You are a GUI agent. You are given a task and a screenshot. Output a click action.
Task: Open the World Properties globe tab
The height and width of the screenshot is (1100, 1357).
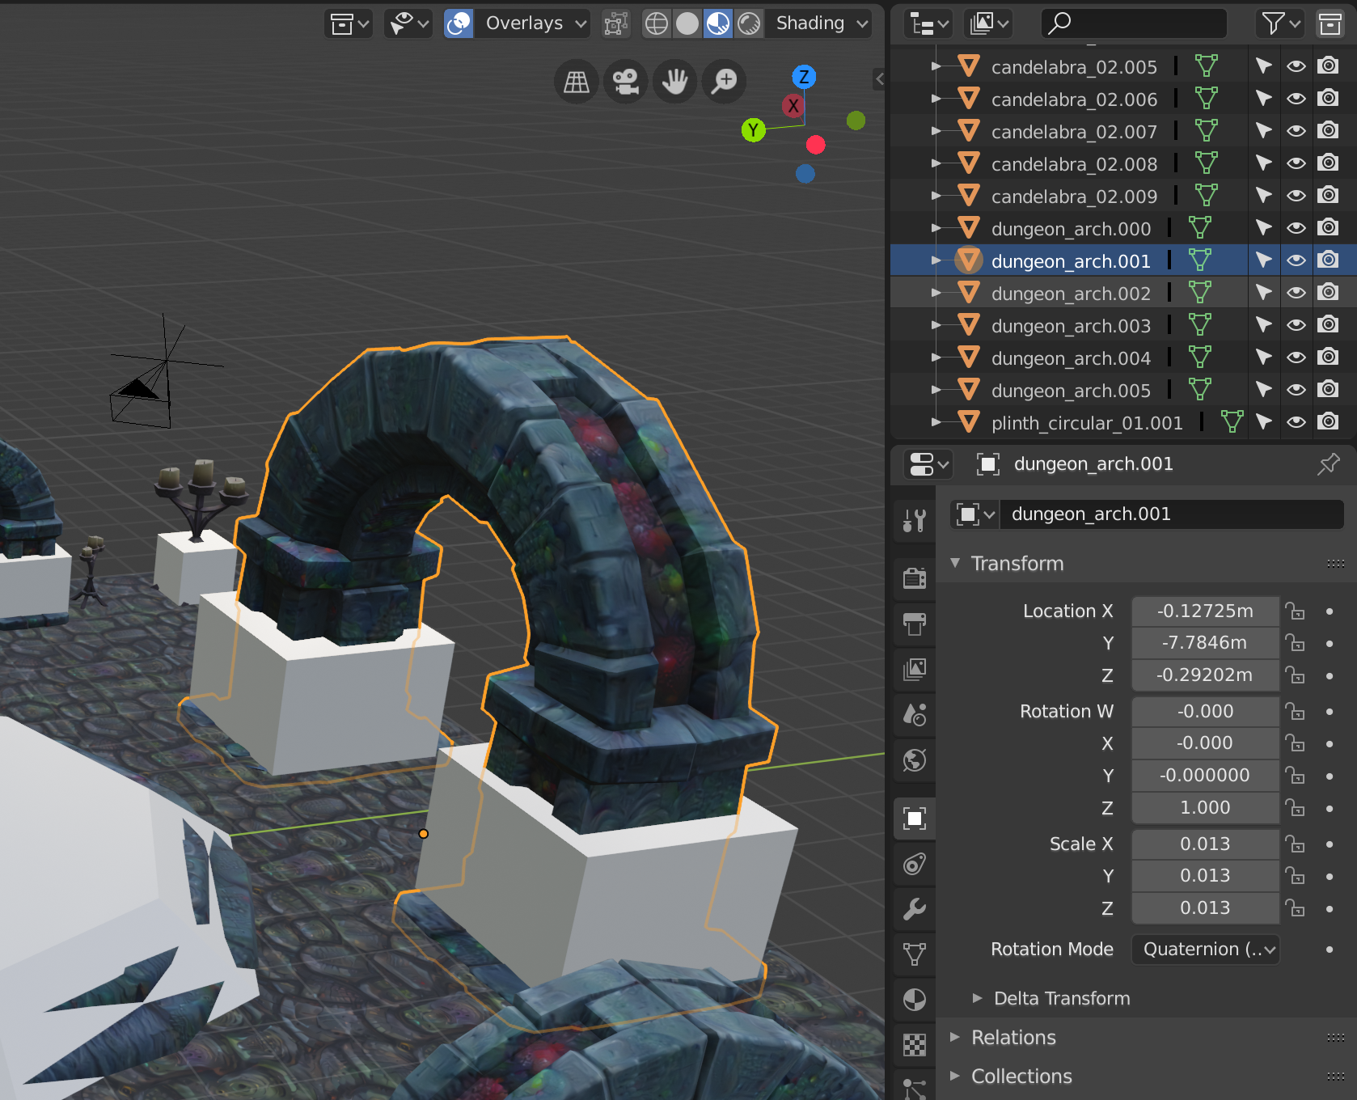coord(914,760)
